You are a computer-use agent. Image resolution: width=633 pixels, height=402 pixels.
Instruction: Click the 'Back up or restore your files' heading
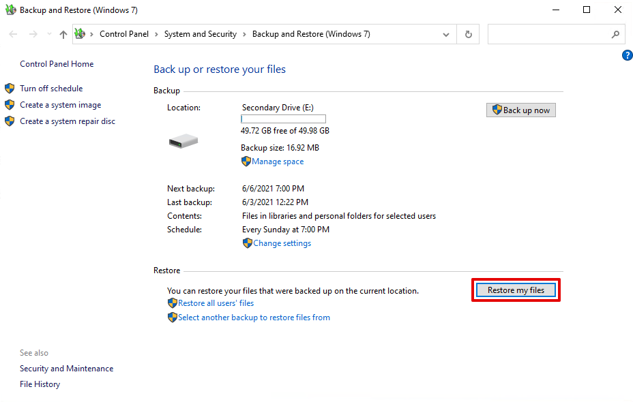point(220,69)
